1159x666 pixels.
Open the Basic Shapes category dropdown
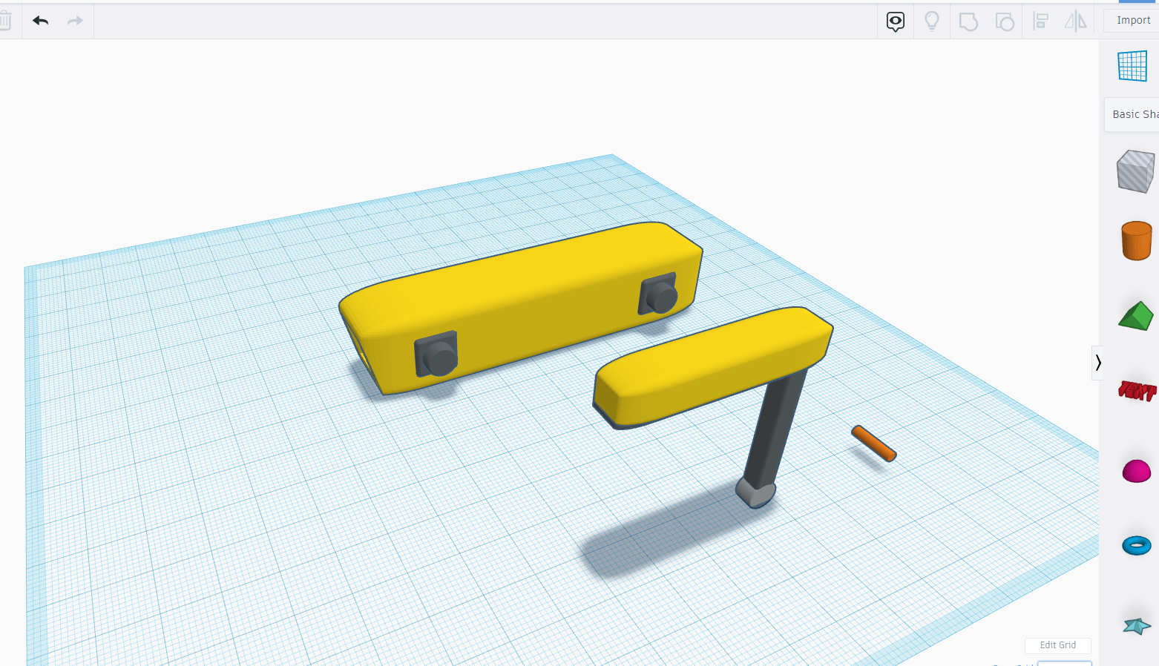pyautogui.click(x=1133, y=114)
